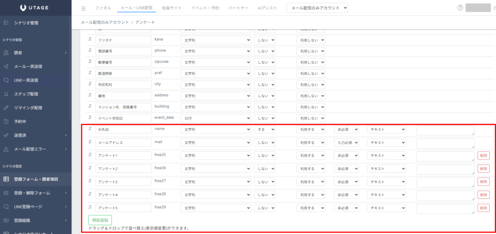Open テキスト type dropdown for アンケート3
This screenshot has width=496, height=234.
(386, 182)
